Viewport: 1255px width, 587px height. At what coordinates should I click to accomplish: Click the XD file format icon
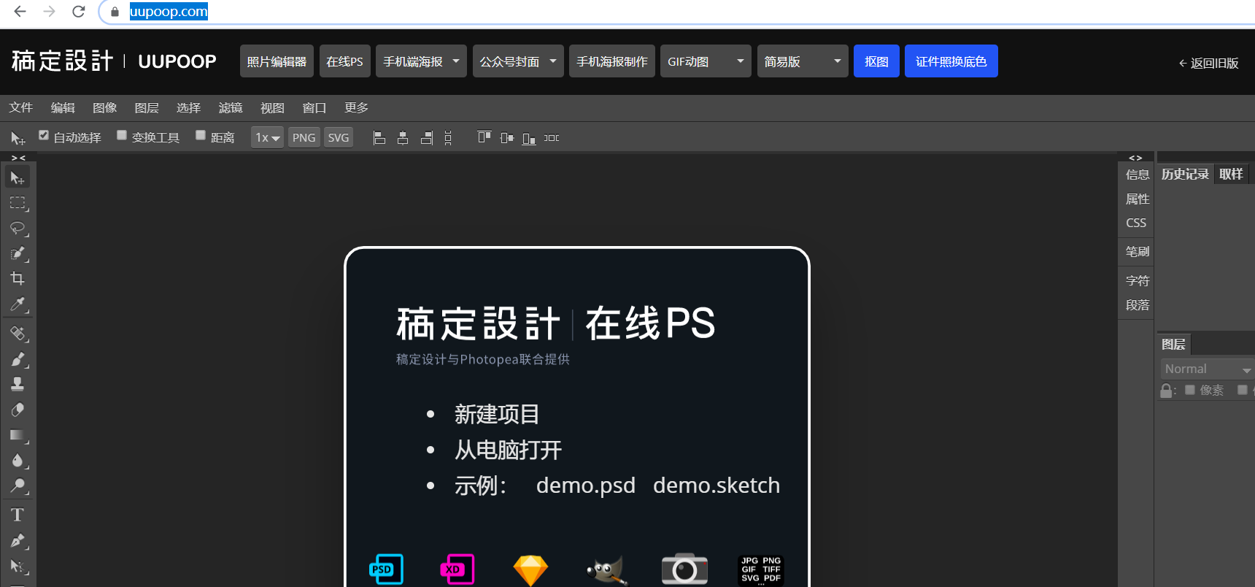point(457,569)
